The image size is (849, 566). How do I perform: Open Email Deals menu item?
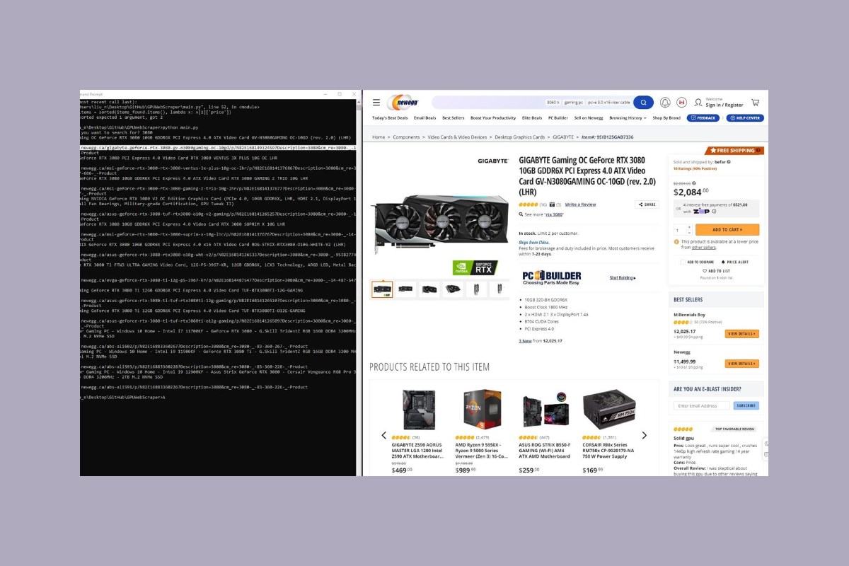click(424, 118)
